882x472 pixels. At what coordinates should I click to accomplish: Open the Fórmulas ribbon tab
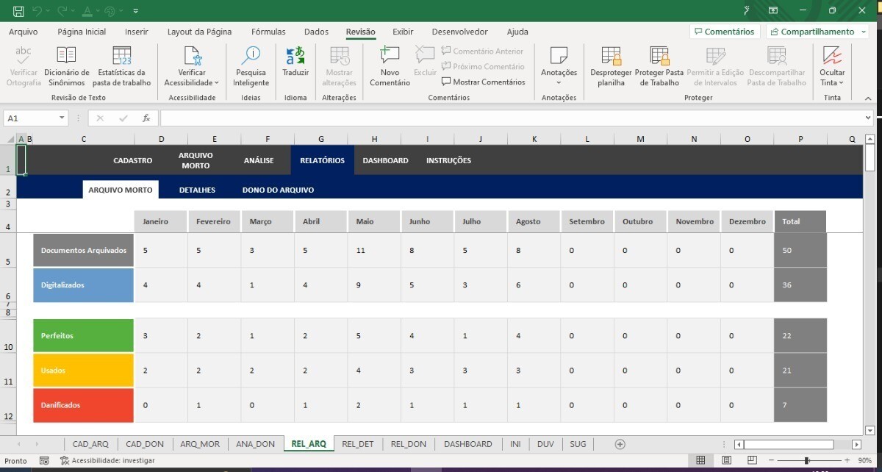268,32
